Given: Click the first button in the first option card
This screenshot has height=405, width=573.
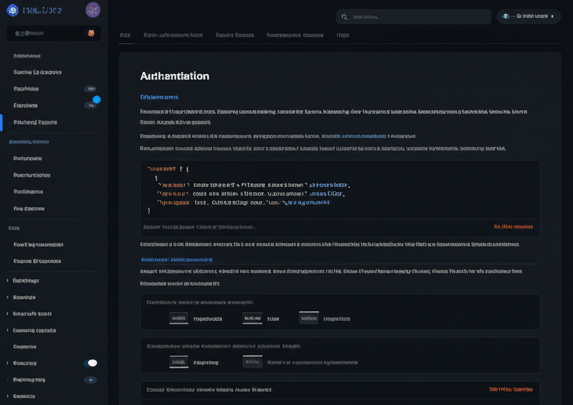Looking at the screenshot, I should 179,318.
